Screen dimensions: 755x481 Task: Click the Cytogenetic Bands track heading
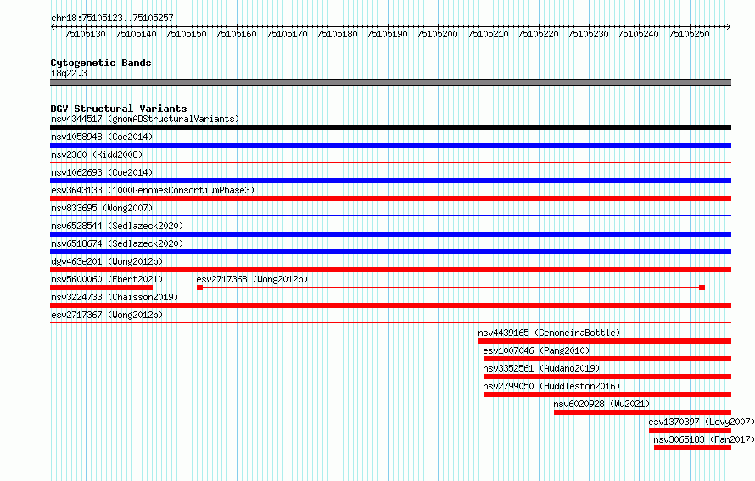coord(101,63)
